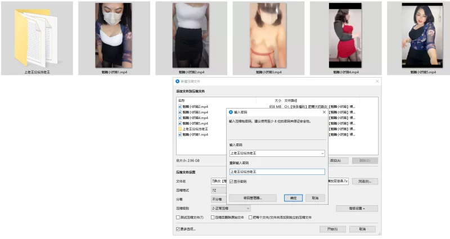This screenshot has width=450, height=239.
Task: Select the 魅舞小妖精5.mp4 list entry icon
Action: (x=180, y=123)
